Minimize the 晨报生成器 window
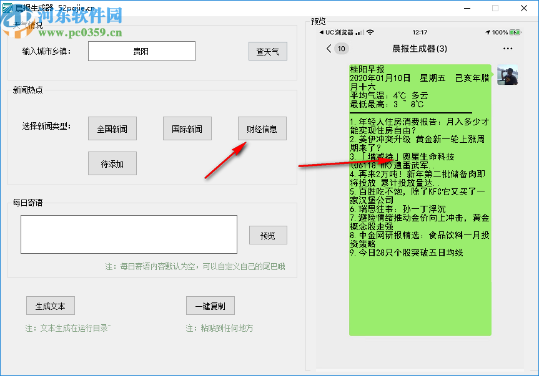 (467, 8)
